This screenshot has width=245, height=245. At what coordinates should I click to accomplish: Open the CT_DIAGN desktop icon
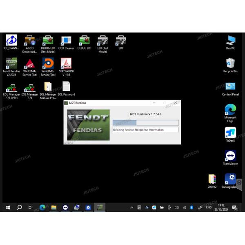(x=11, y=41)
